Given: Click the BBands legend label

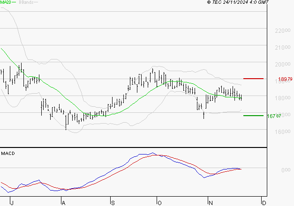Looking at the screenshot, I should 26,2.
